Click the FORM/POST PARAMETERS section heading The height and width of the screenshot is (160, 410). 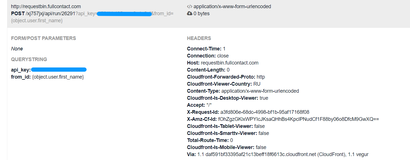pyautogui.click(x=44, y=38)
